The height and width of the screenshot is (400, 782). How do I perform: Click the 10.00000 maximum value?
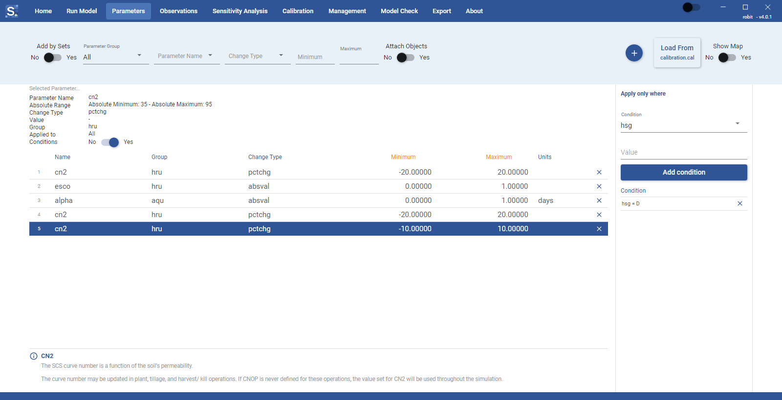tap(513, 229)
